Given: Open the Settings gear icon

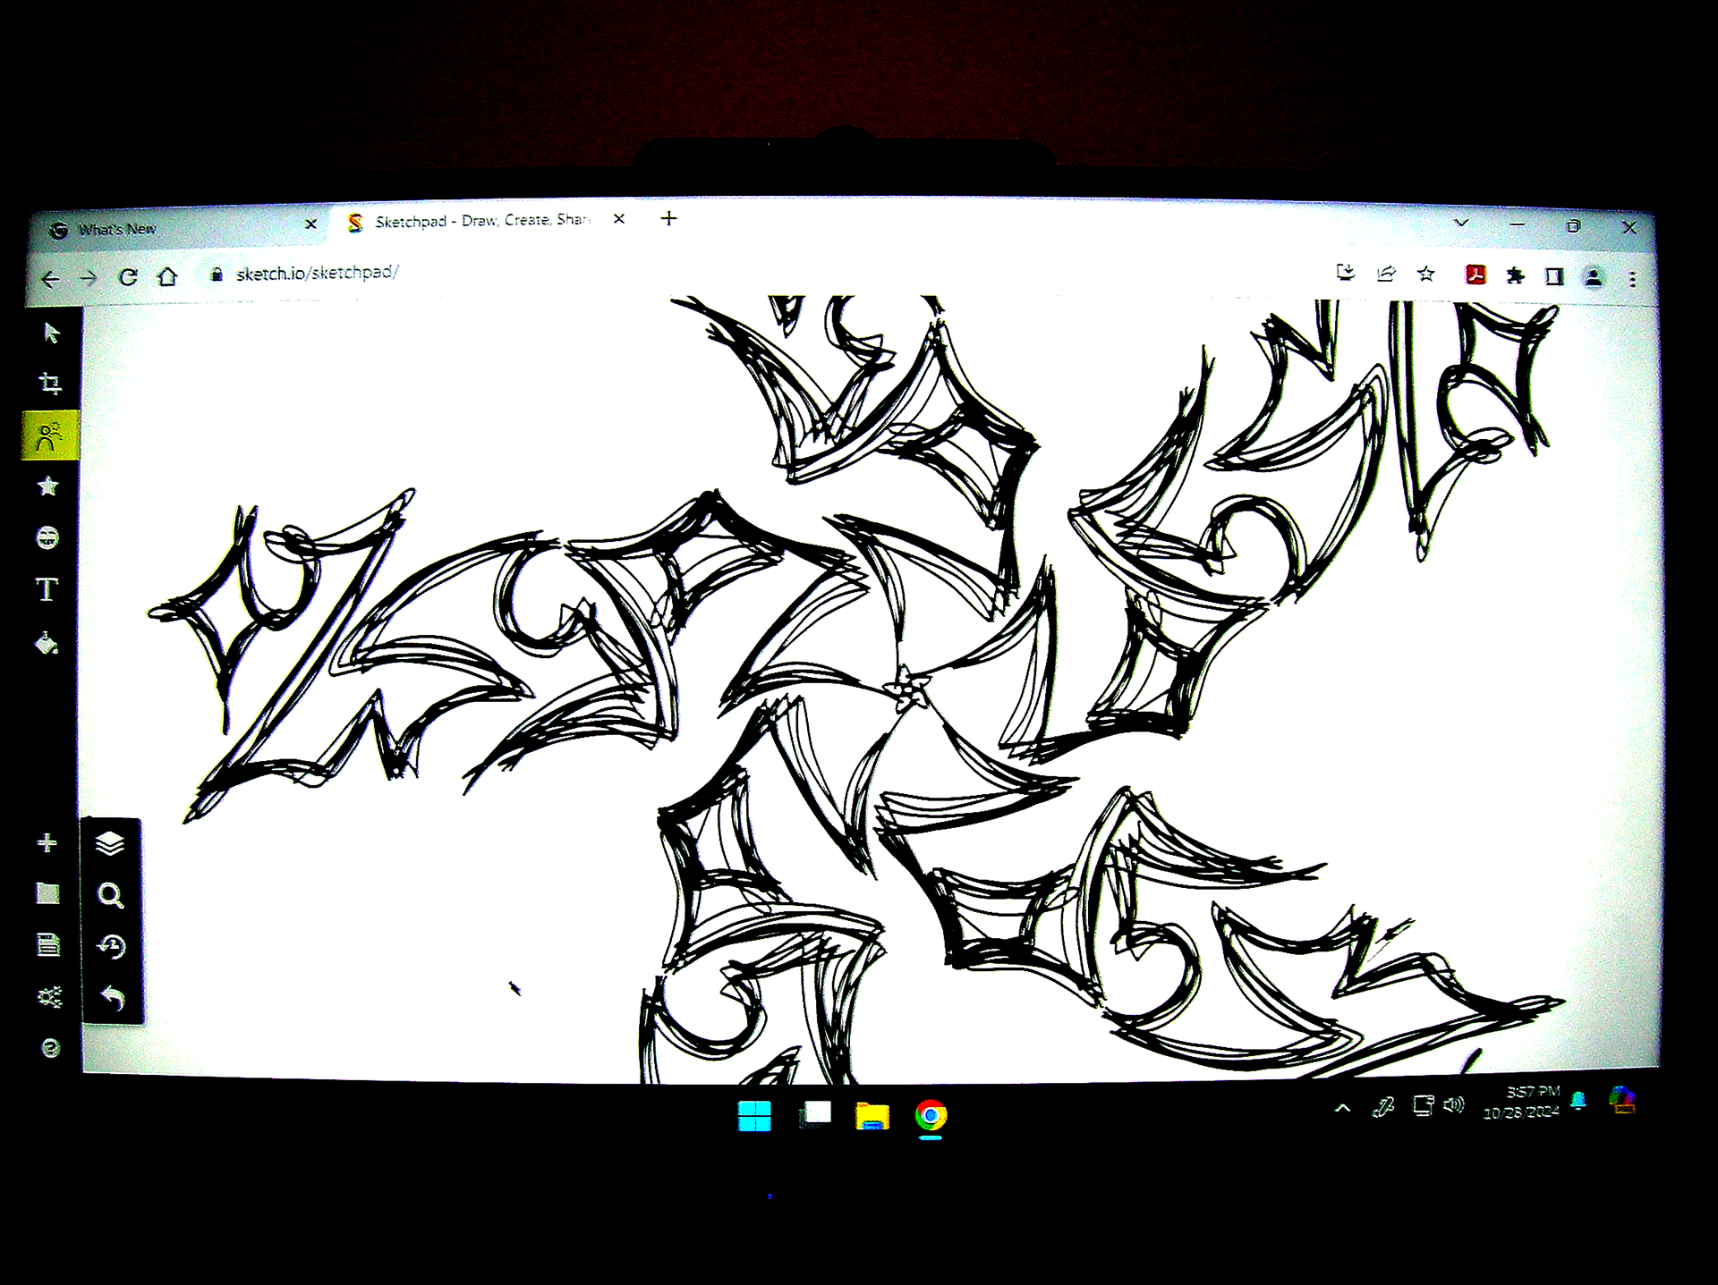Looking at the screenshot, I should click(49, 996).
